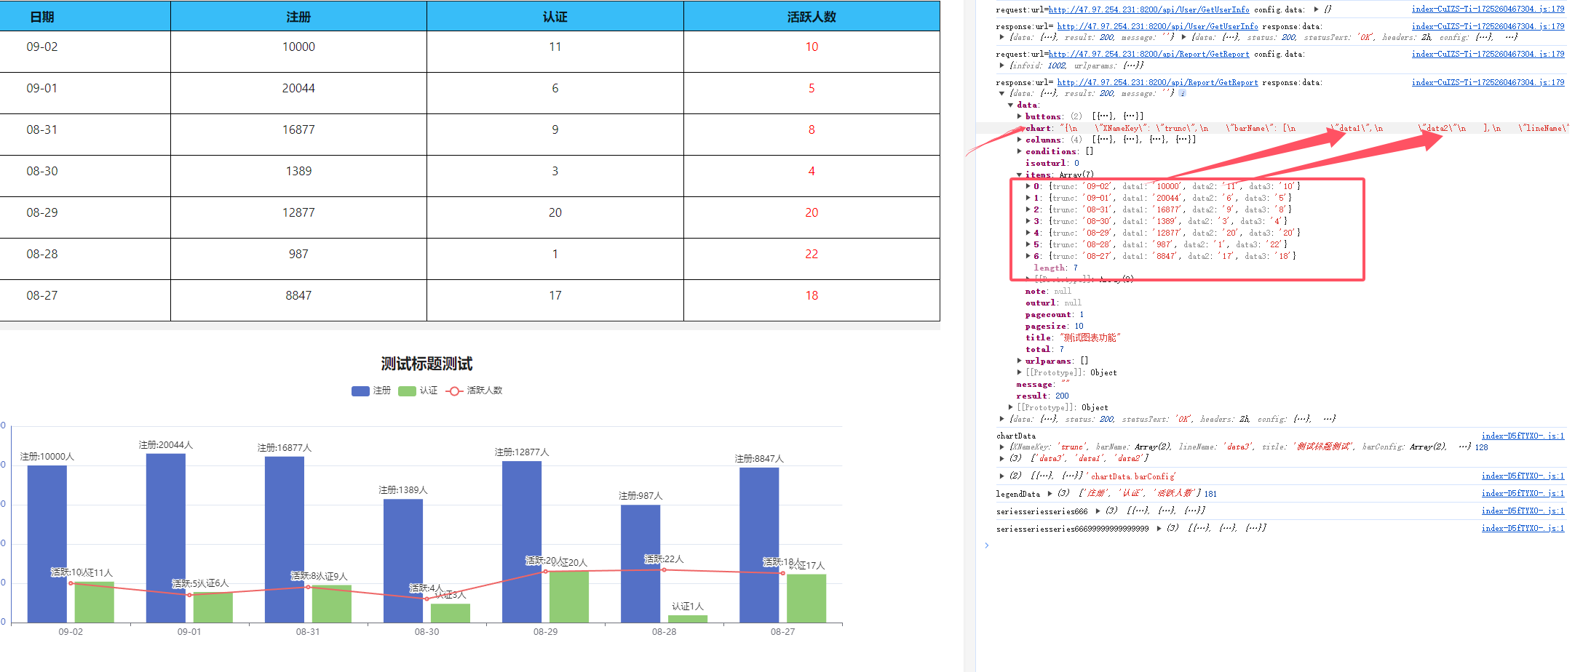Open index-D5fTYXO source link beside chartData

point(1523,436)
